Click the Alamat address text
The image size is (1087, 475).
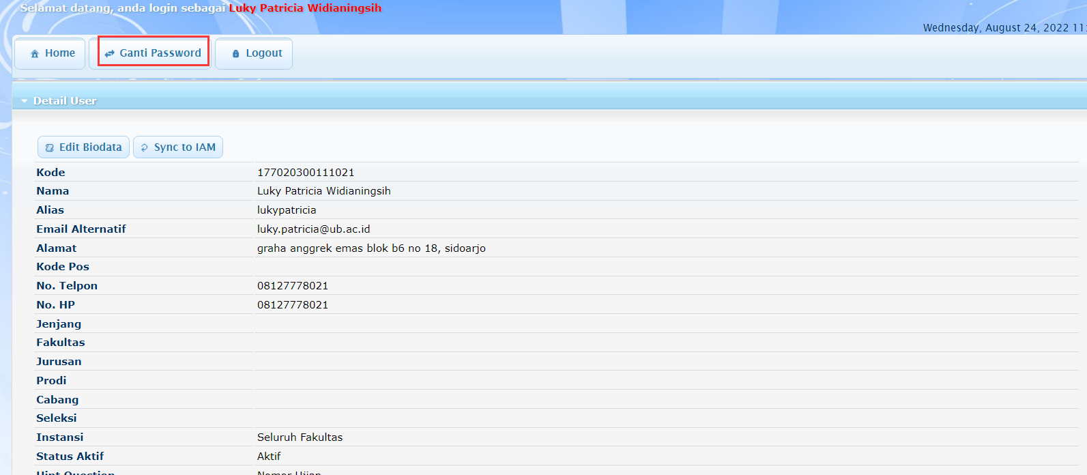[x=371, y=248]
